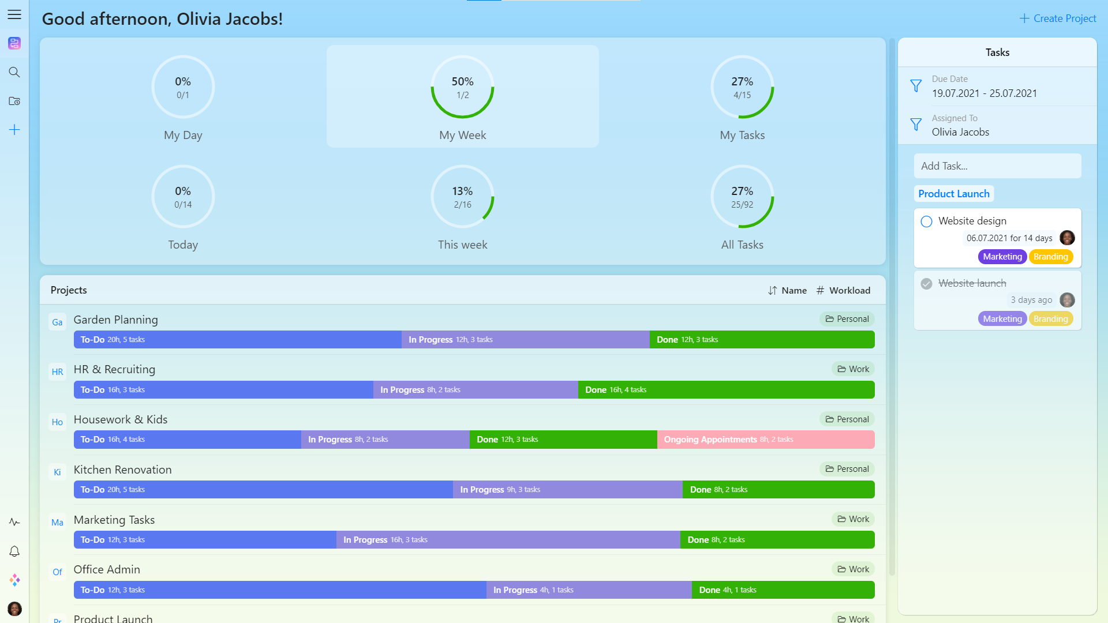
Task: Open the user profile avatar in the sidebar
Action: 14,609
